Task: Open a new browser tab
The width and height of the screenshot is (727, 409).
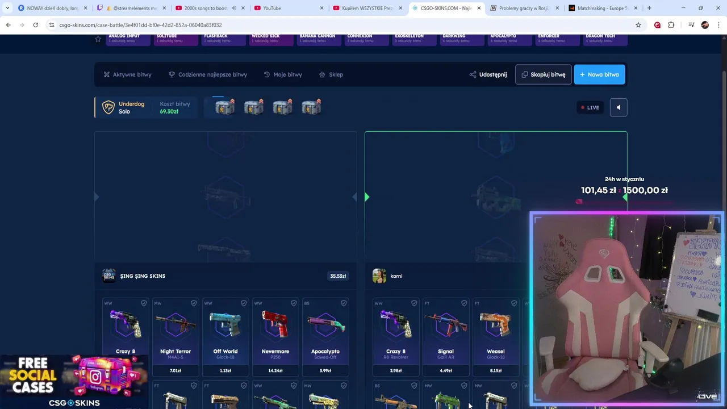Action: coord(649,8)
